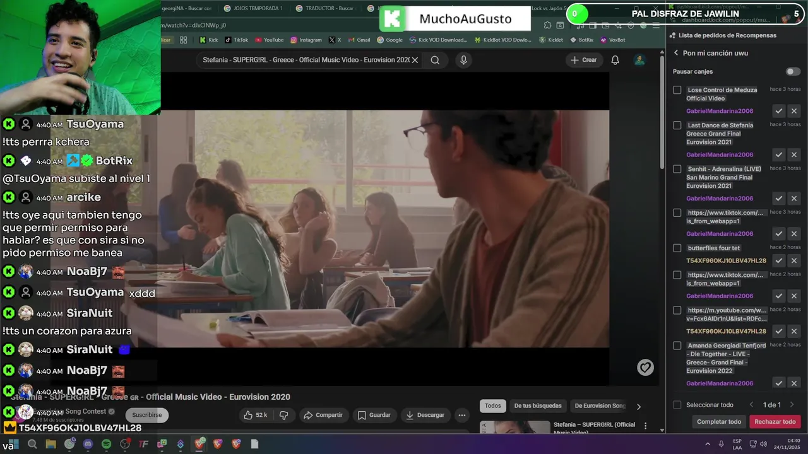Start YouTube voice search with microphone
Screen dimensions: 808x454
464,60
